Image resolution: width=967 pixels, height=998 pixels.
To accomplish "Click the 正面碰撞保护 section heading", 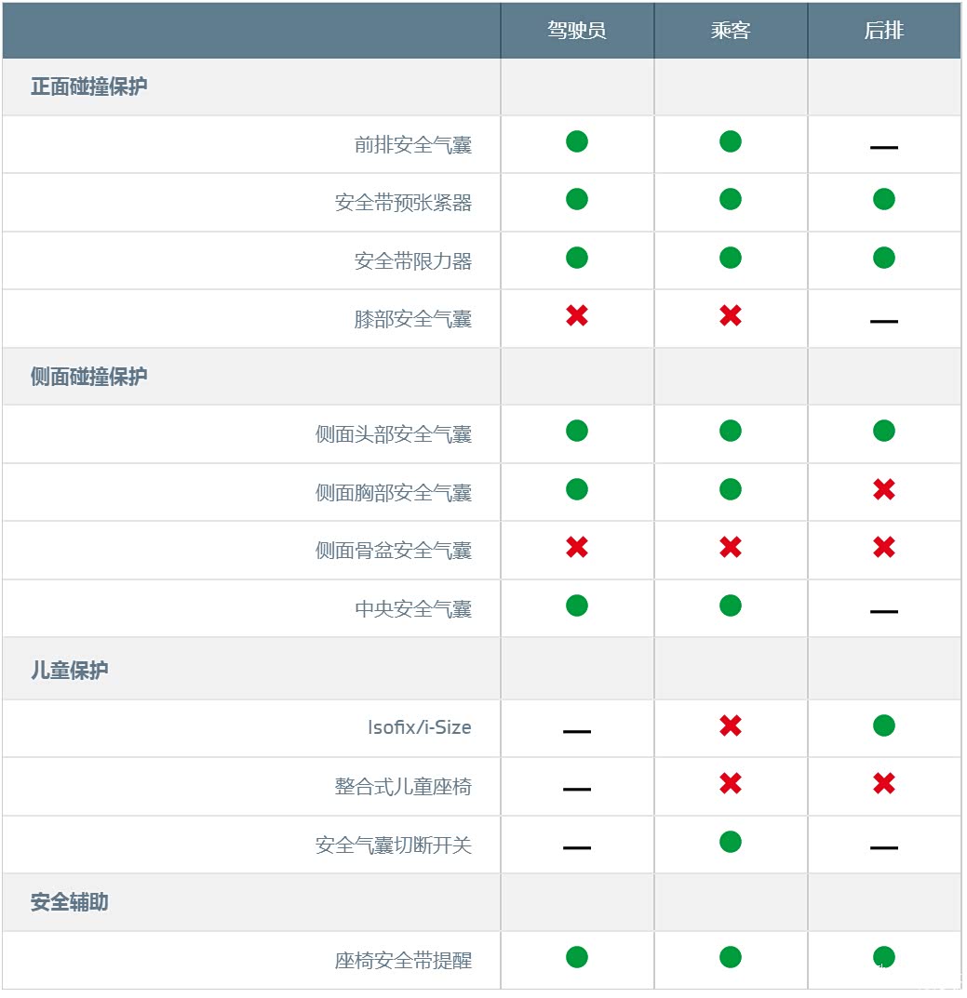I will [x=88, y=87].
